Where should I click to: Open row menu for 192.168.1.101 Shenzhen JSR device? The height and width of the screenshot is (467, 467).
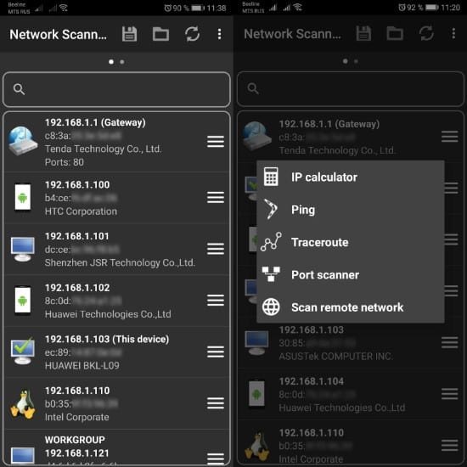[x=216, y=249]
